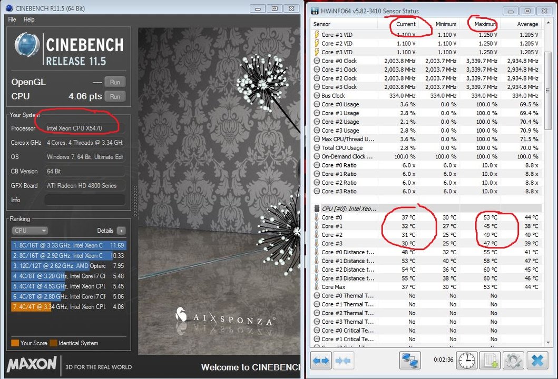Open the File menu in Cinebench
Viewport: 558px width, 379px height.
tap(12, 19)
